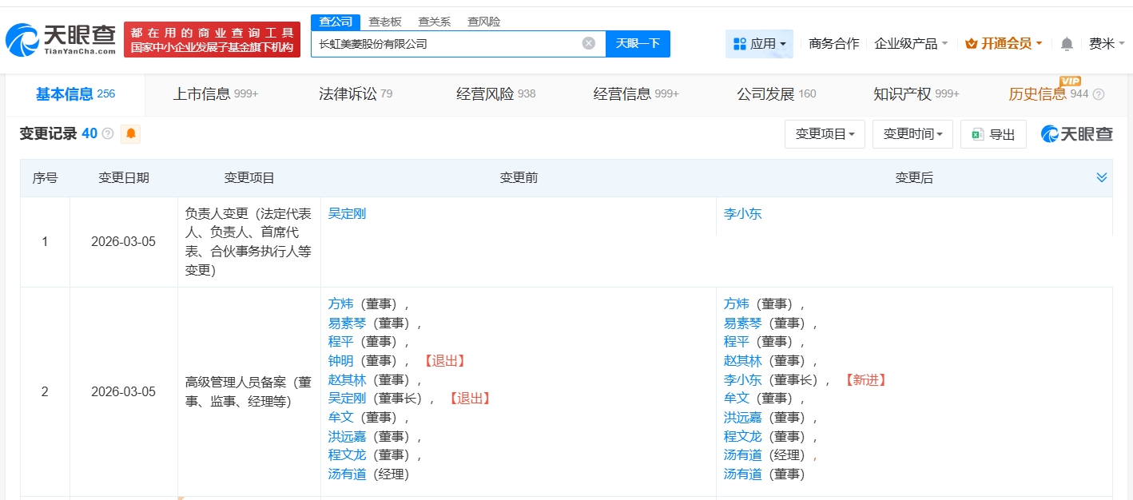Expand table with double-chevron icon
Screen dimensions: 1133x500
click(x=1101, y=177)
